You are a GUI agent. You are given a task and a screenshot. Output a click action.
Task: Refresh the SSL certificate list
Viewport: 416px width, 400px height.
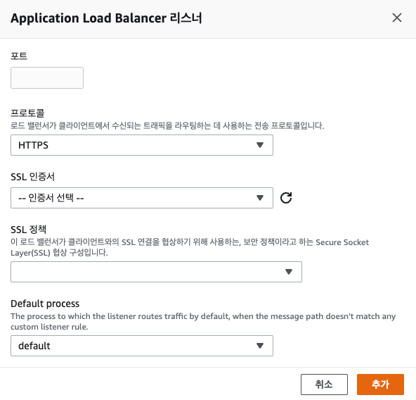[x=286, y=198]
